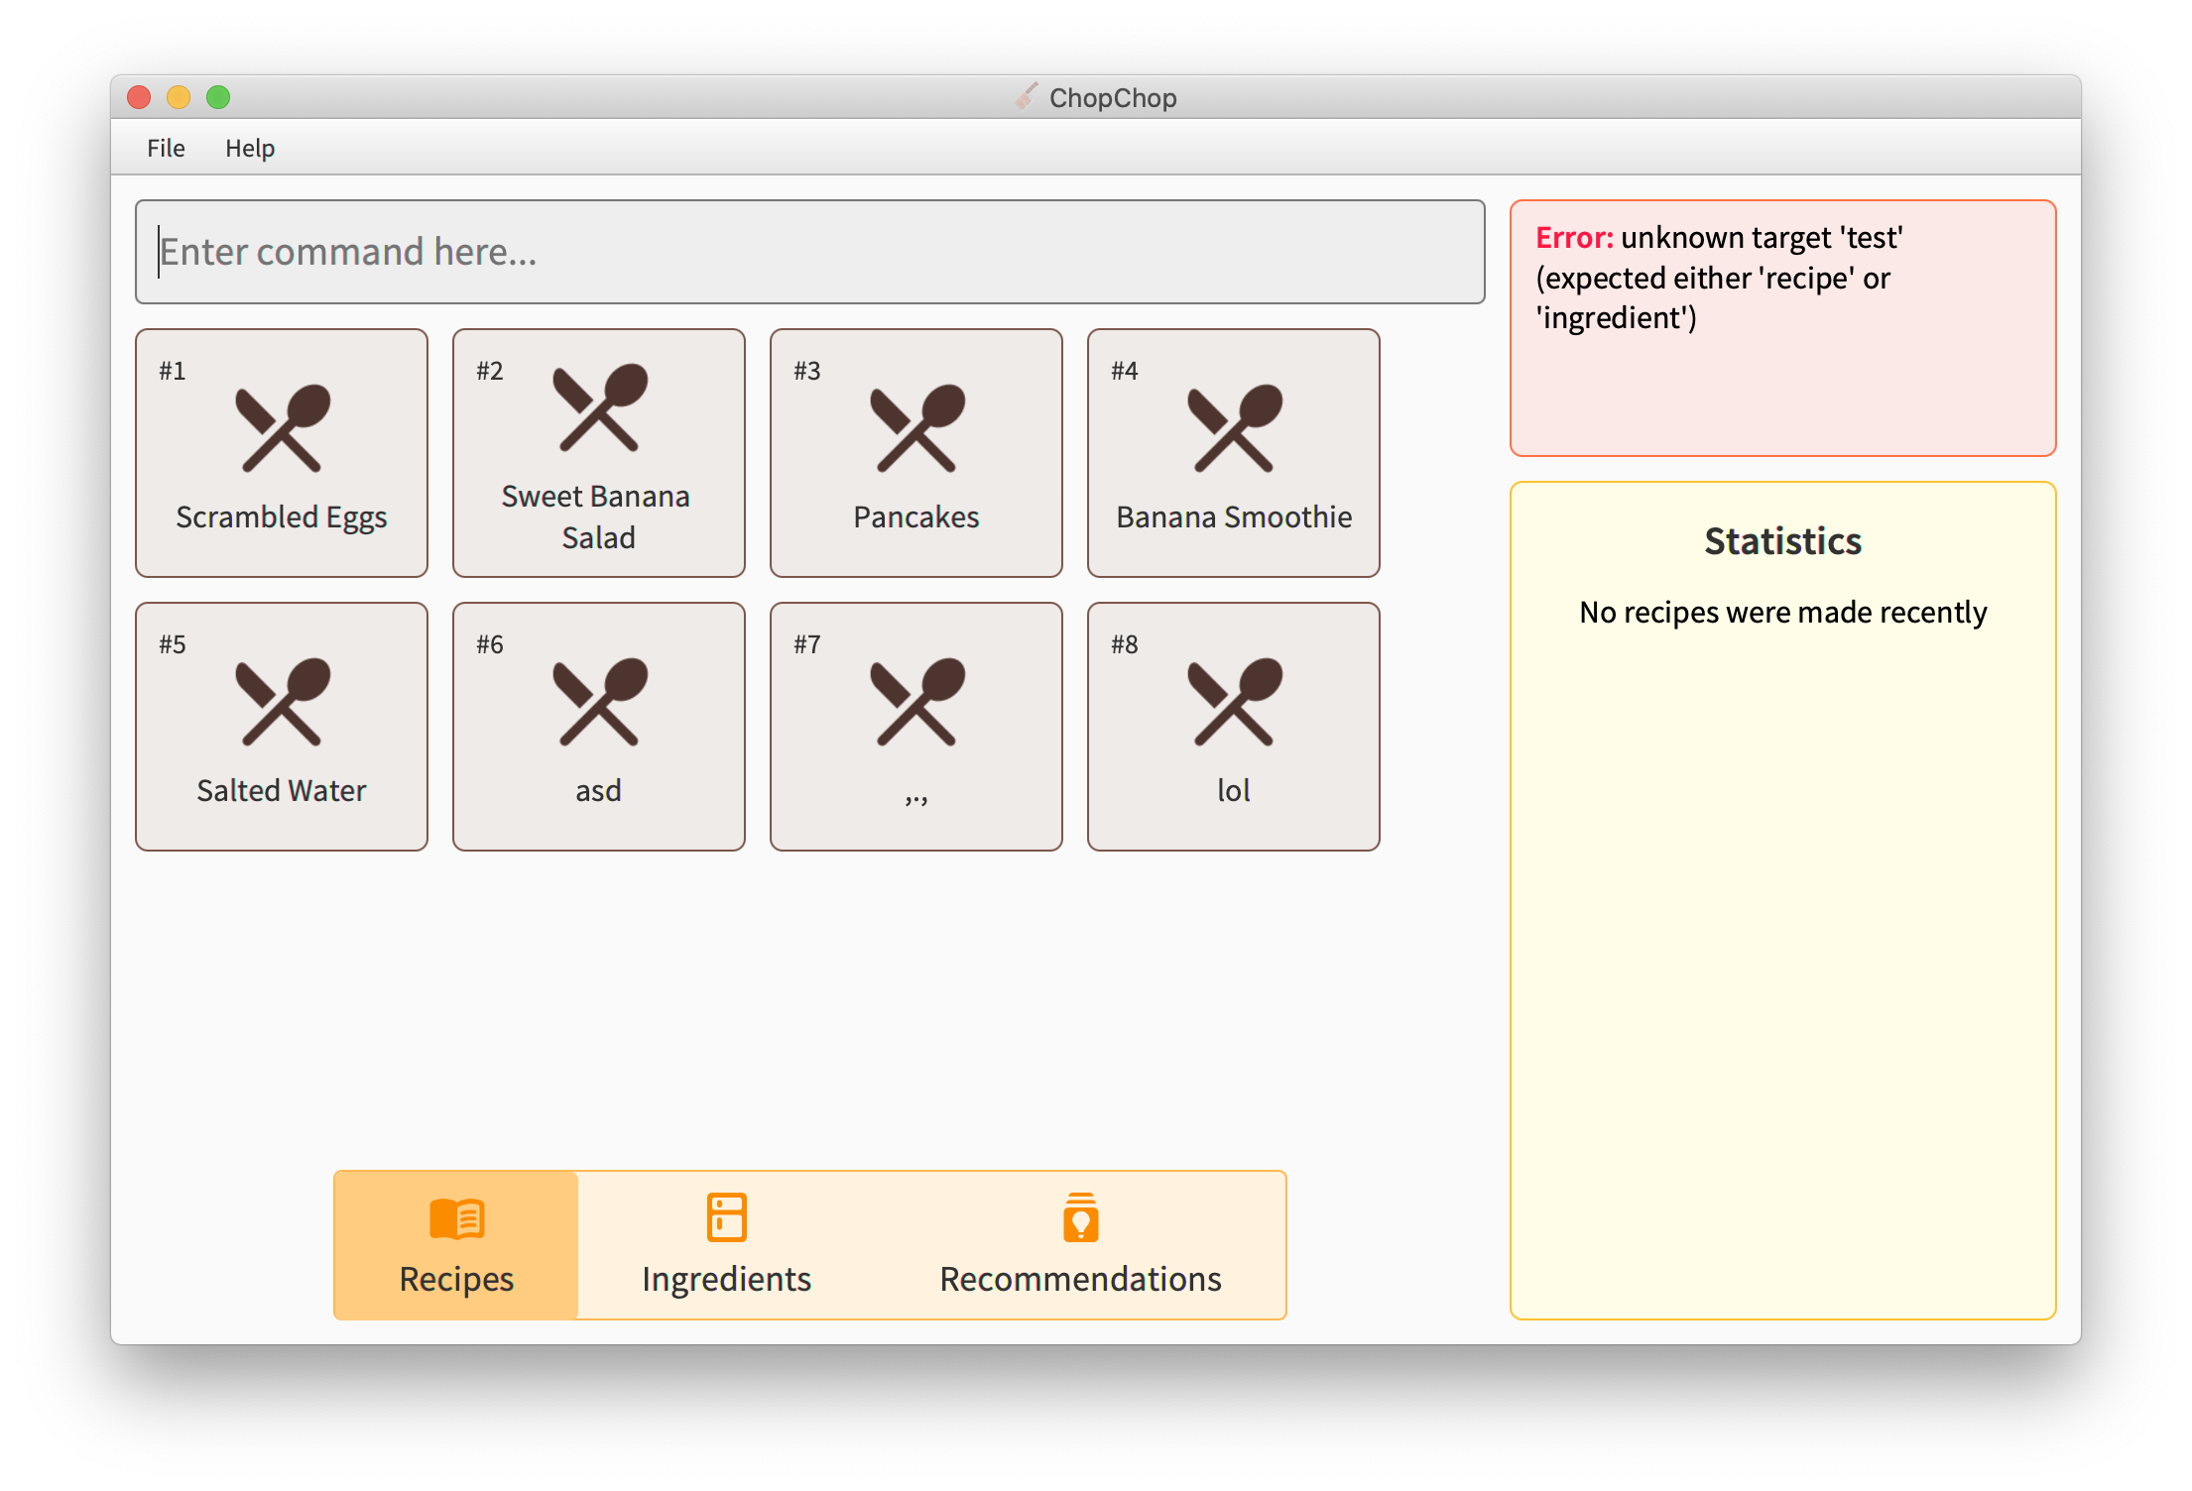Open recipe card #7 named ,.,
Screen dimensions: 2192x1491
pyautogui.click(x=916, y=727)
